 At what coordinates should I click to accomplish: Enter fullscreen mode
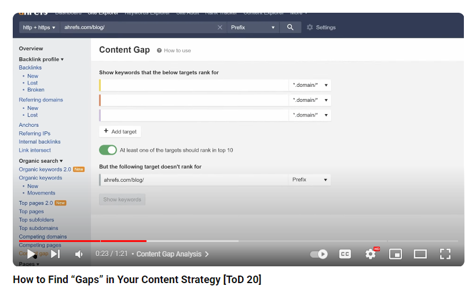tap(445, 254)
